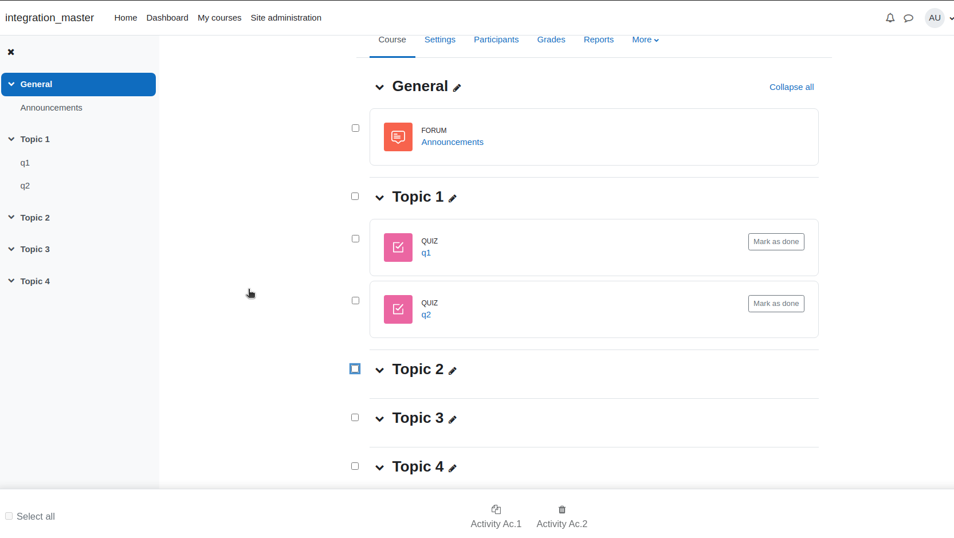The image size is (954, 538).
Task: Click the duplicate Activity Ac.1 icon
Action: (x=496, y=509)
